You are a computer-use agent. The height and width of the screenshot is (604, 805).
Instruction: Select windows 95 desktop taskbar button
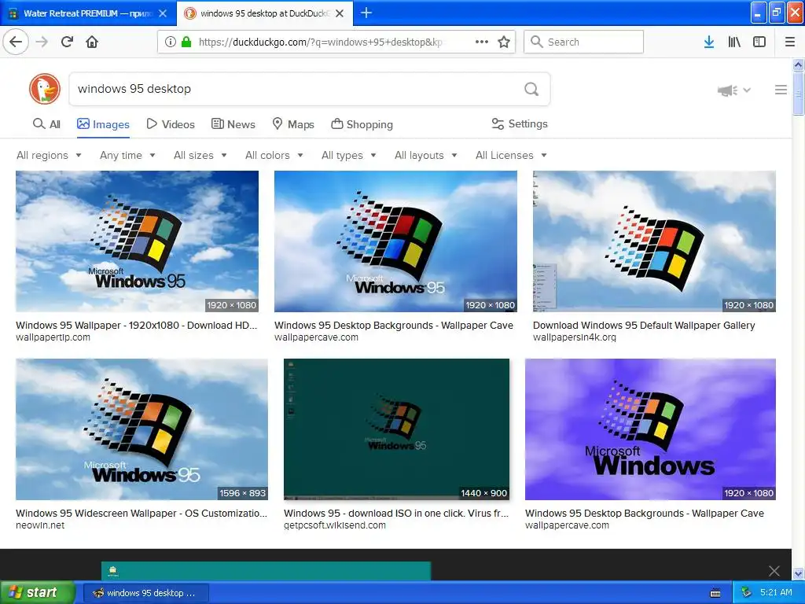[x=146, y=593]
